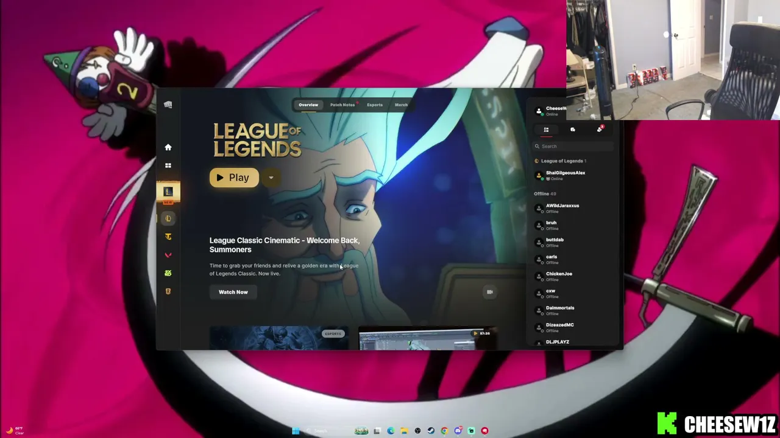Click AWildJaraxxus's avatar icon
Image resolution: width=780 pixels, height=438 pixels.
pyautogui.click(x=539, y=209)
